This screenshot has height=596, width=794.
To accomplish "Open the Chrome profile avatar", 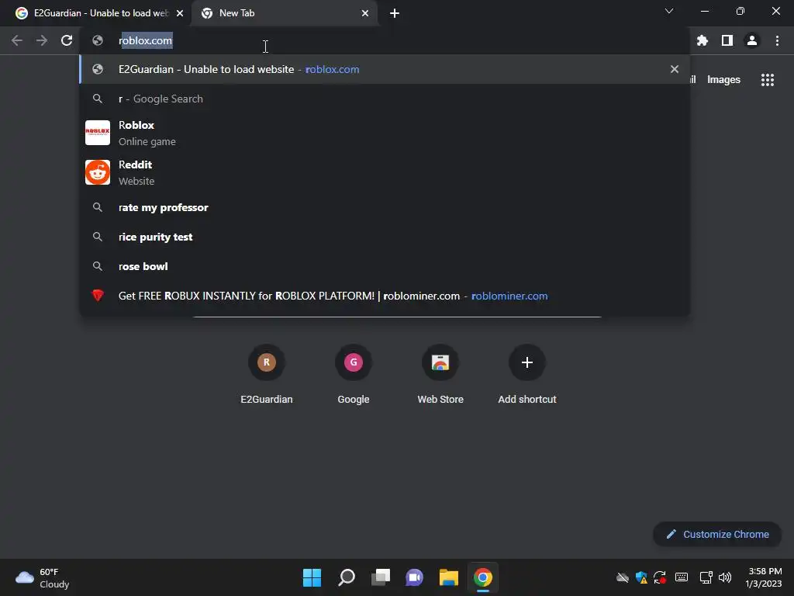I will [x=752, y=40].
